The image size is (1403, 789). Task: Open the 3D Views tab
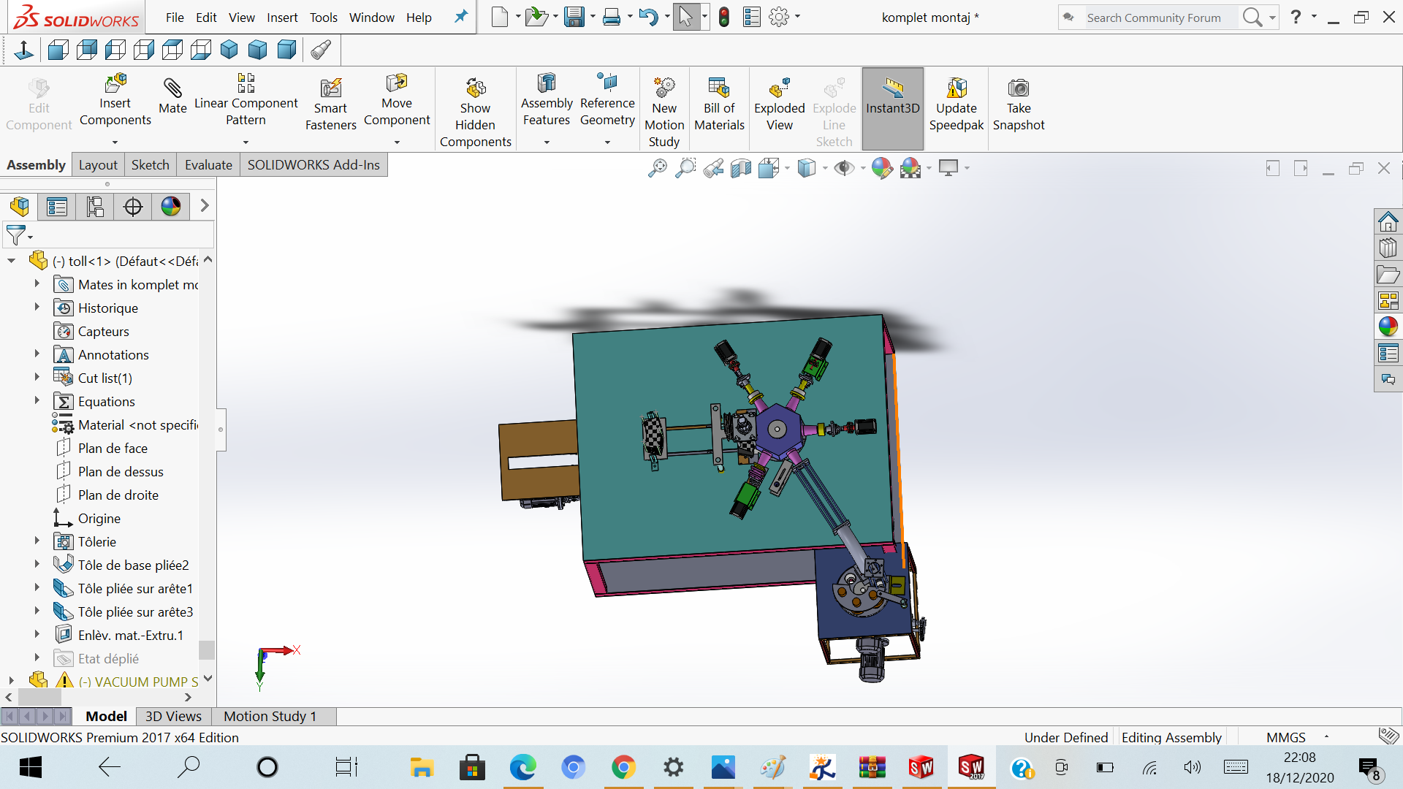(x=173, y=717)
